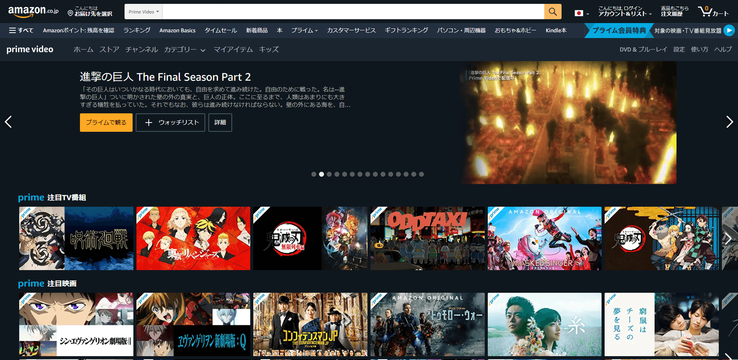The height and width of the screenshot is (360, 738).
Task: Click the Amazon.co.jp logo
Action: tap(33, 12)
